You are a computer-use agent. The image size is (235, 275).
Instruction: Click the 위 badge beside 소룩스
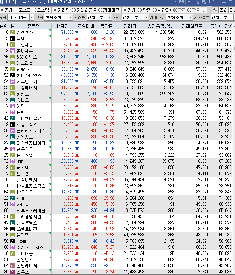pos(13,272)
